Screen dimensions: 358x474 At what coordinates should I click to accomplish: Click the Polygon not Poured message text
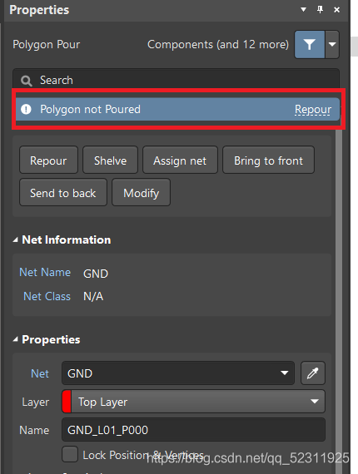pyautogui.click(x=90, y=109)
